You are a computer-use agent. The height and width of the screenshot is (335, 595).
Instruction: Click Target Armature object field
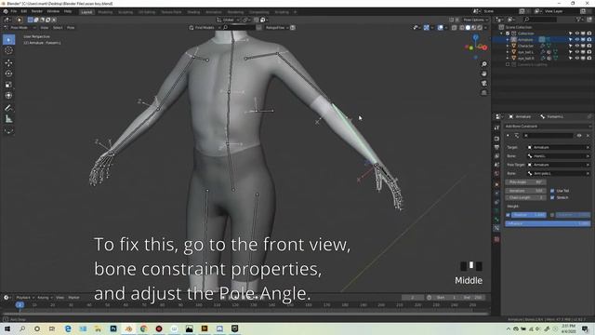(558, 147)
